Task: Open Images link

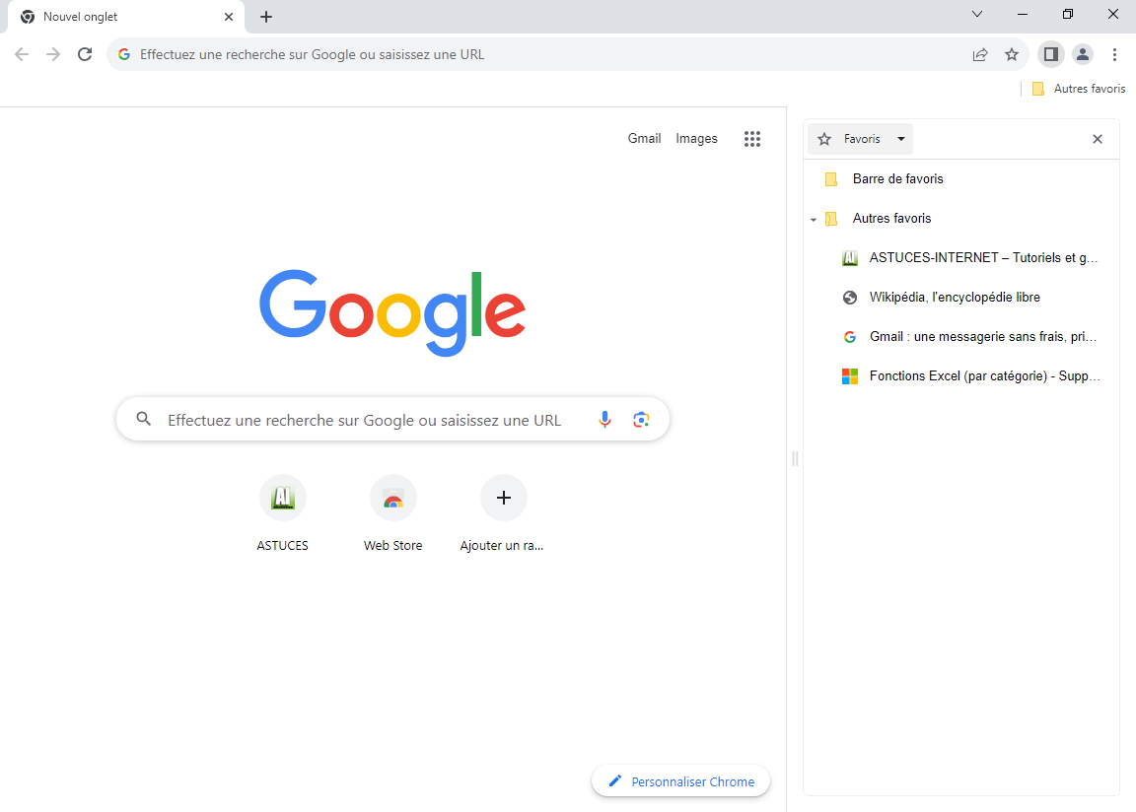Action: click(x=696, y=138)
